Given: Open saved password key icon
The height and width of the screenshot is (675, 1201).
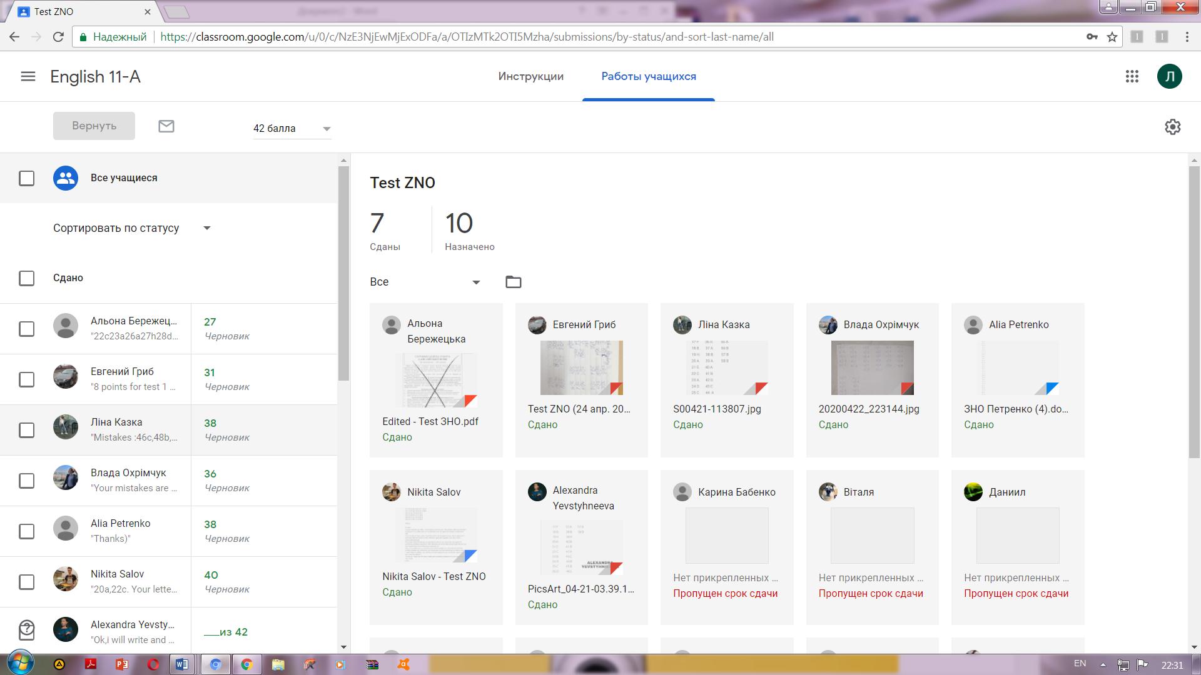Looking at the screenshot, I should point(1092,37).
